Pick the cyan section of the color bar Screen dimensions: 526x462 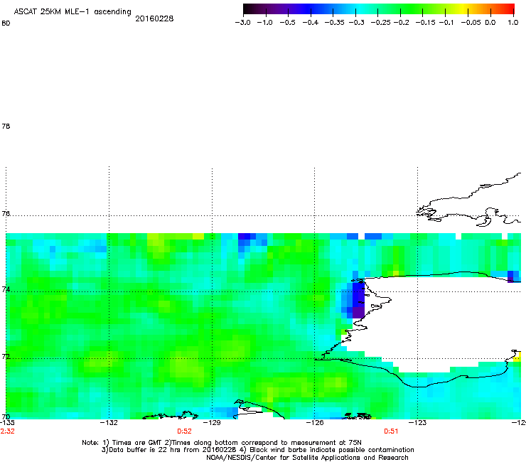pyautogui.click(x=360, y=9)
